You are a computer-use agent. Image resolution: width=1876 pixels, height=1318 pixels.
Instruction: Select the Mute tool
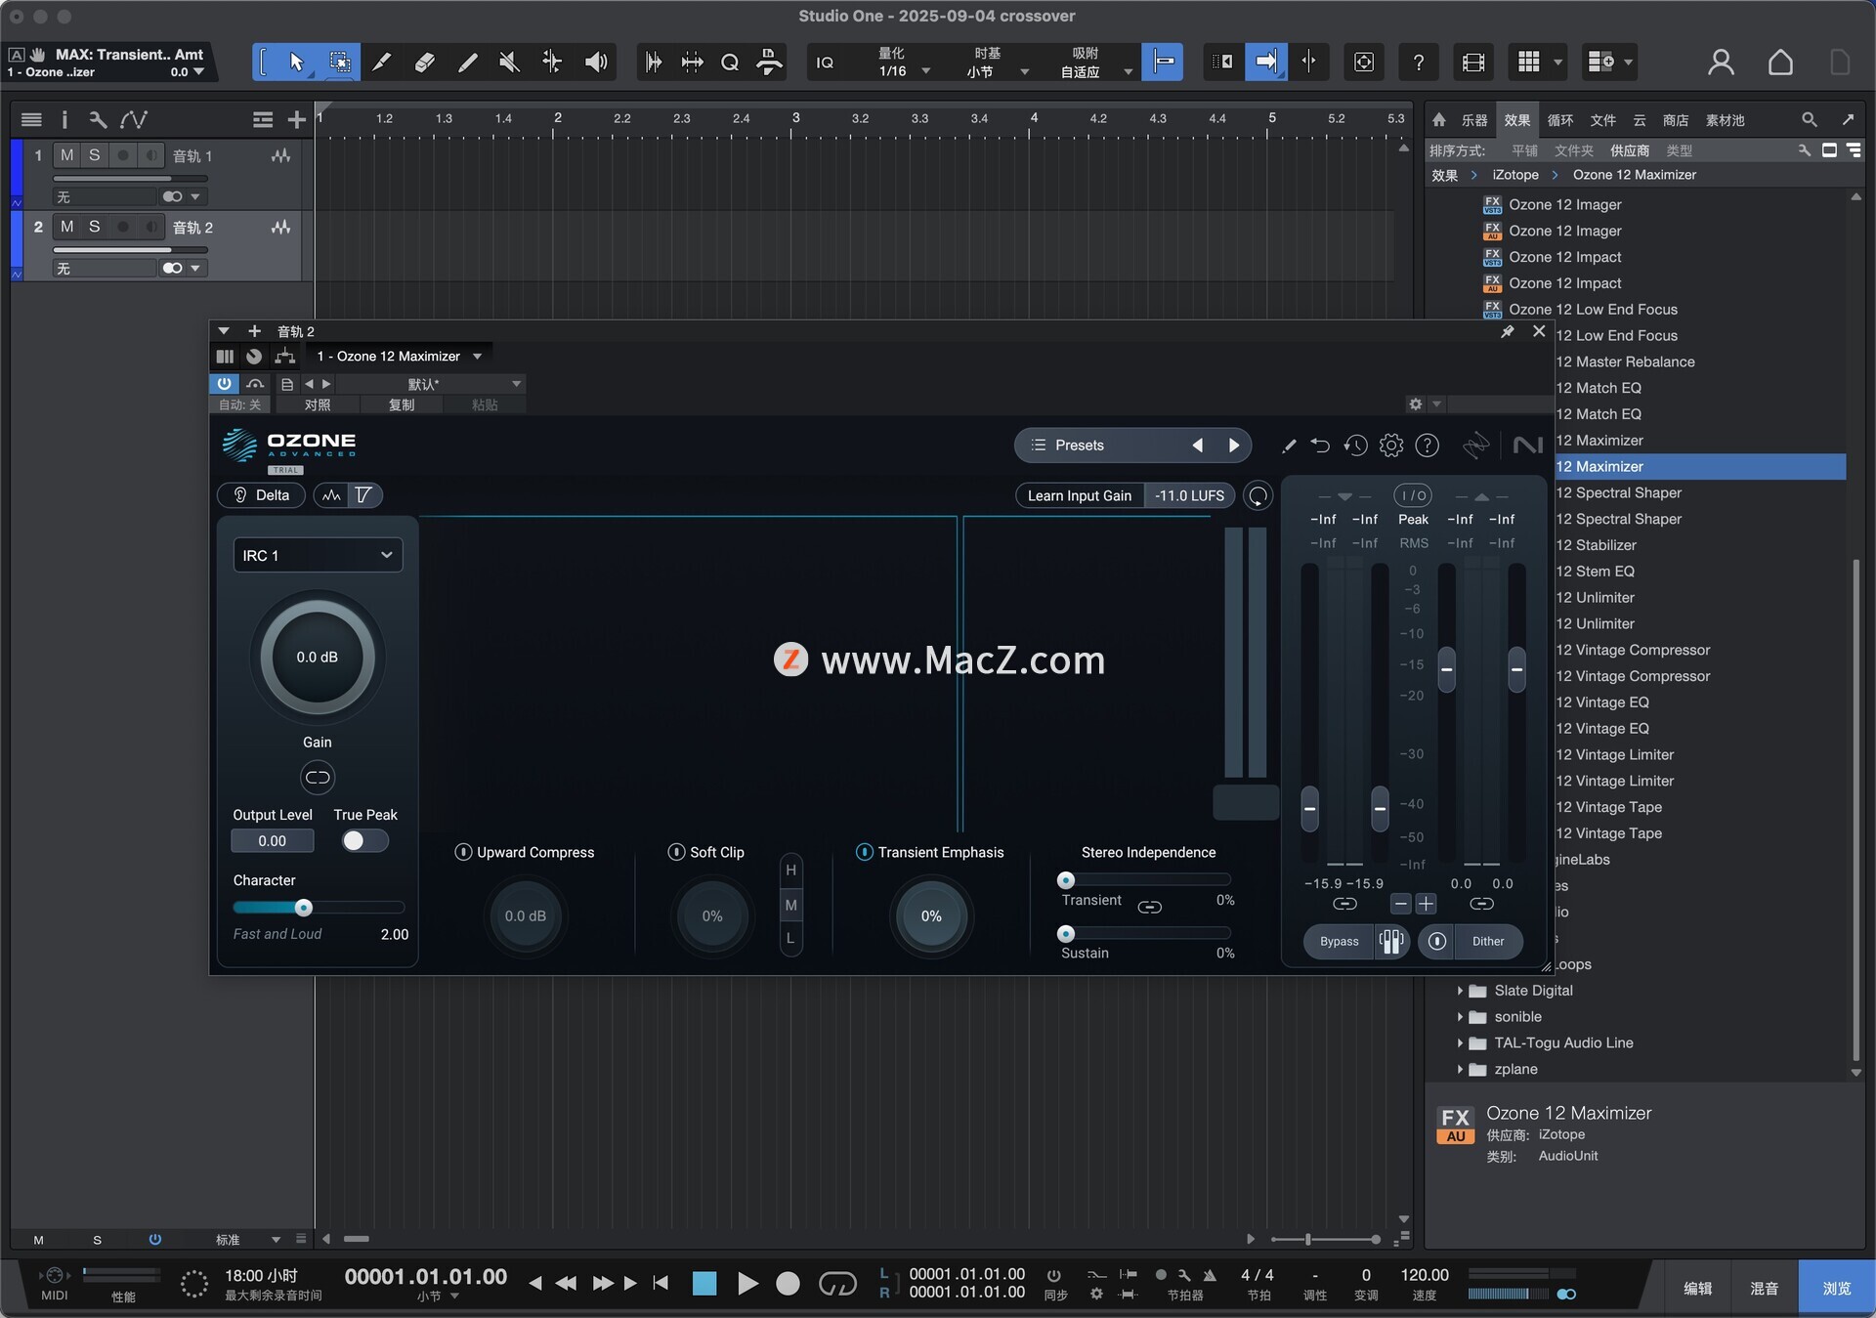coord(509,63)
